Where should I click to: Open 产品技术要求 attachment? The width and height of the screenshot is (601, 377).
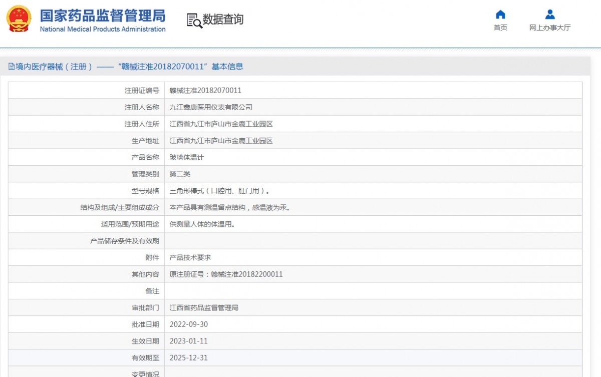tap(190, 257)
